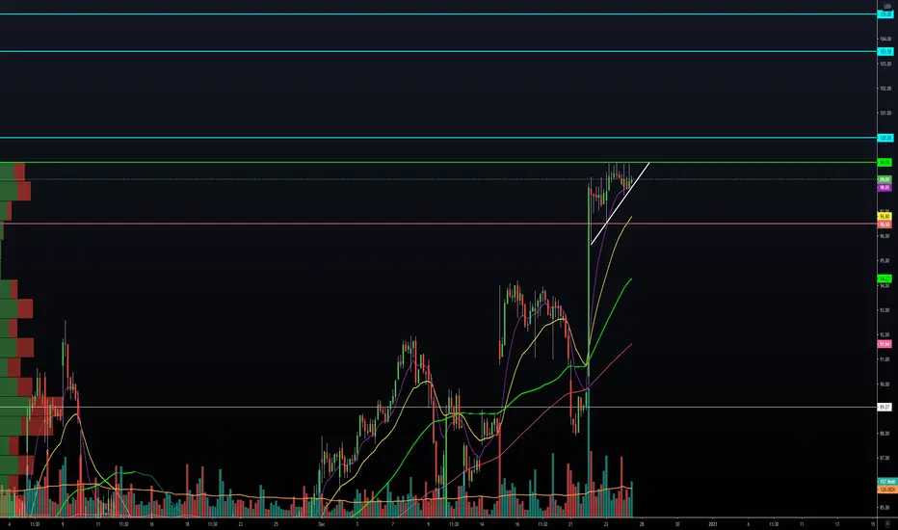Click the date 28 on time axis
The image size is (898, 530).
click(x=642, y=524)
